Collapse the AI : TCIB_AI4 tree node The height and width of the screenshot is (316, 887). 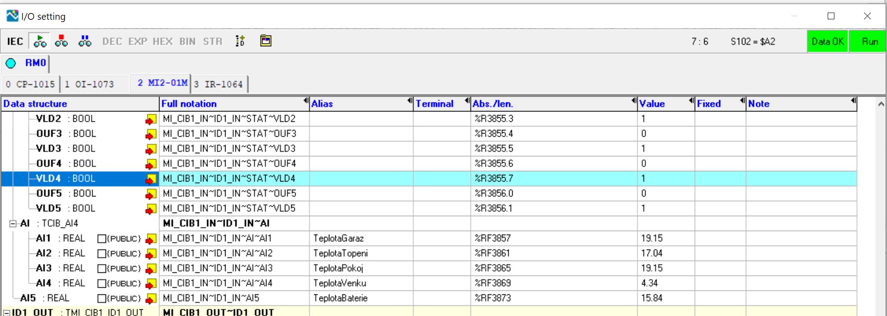(13, 223)
